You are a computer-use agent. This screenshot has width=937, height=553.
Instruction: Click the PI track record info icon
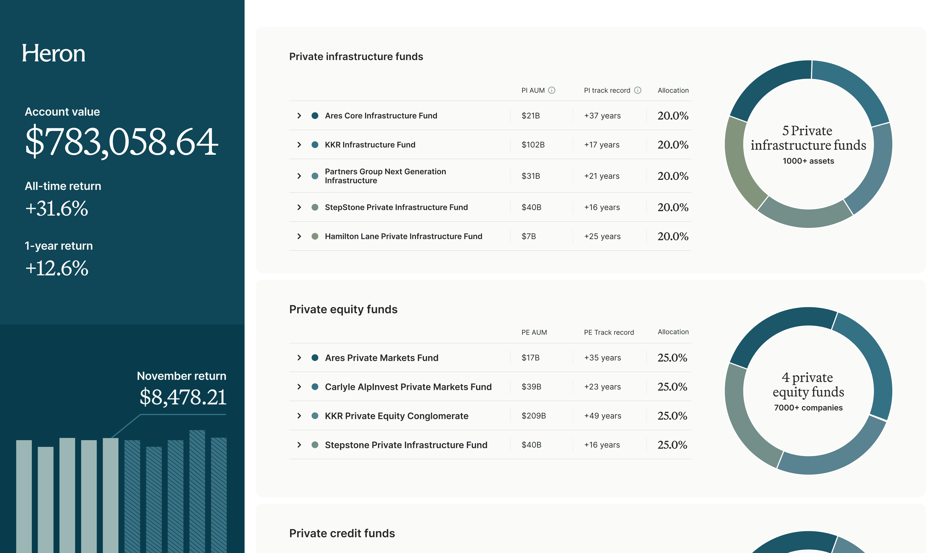(638, 90)
